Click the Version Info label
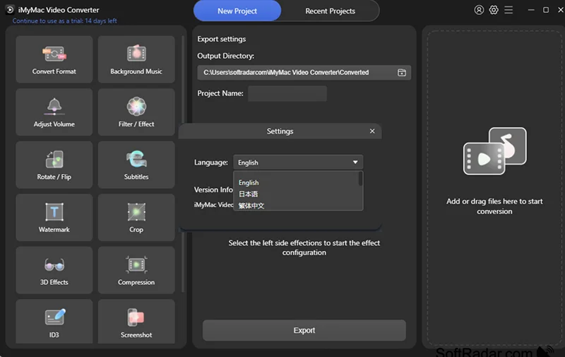This screenshot has height=357, width=565. [213, 189]
